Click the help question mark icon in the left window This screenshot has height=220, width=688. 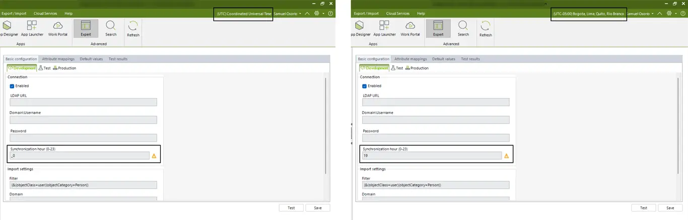(x=330, y=14)
